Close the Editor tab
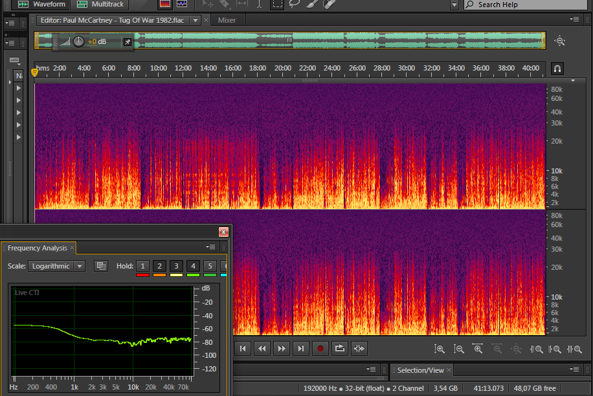Viewport: 593px width, 396px height. click(x=206, y=19)
